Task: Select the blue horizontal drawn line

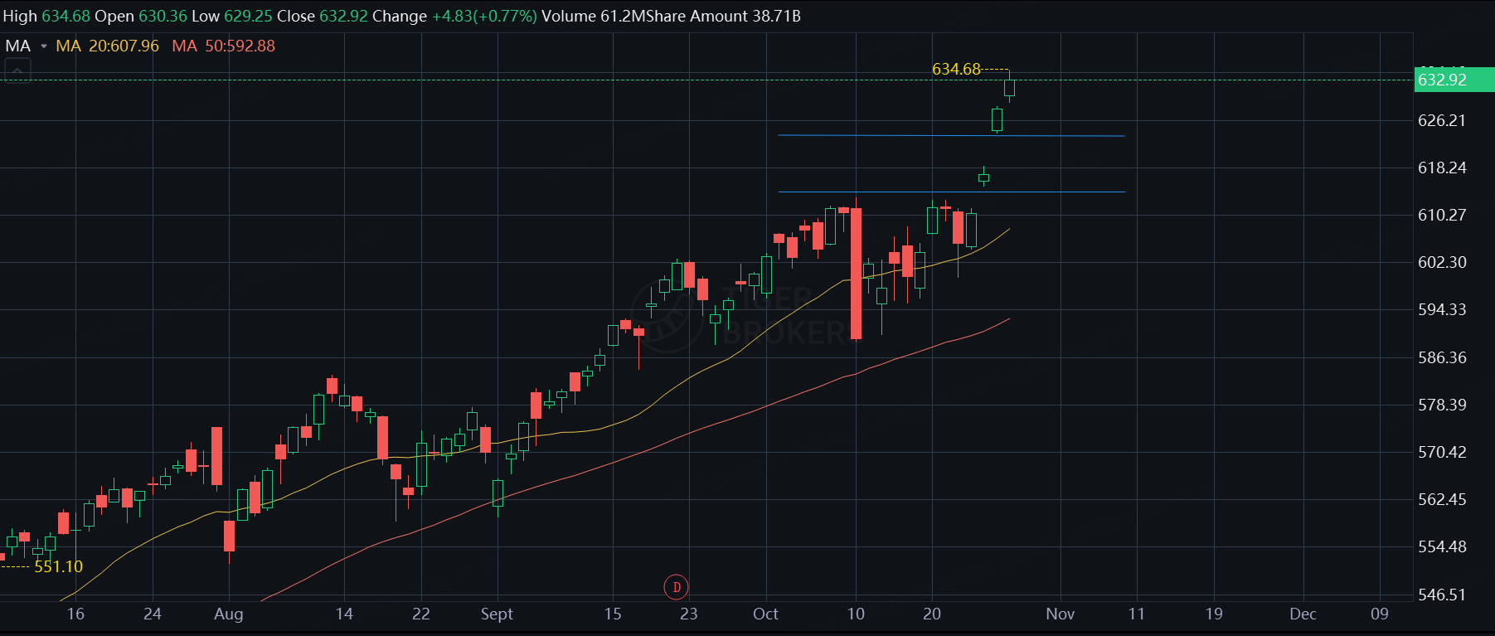Action: pos(951,135)
